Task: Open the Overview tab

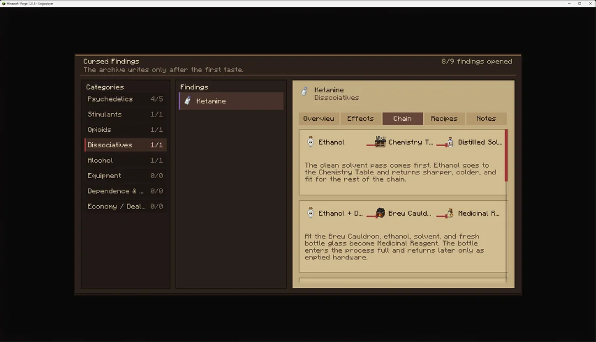Action: 318,119
